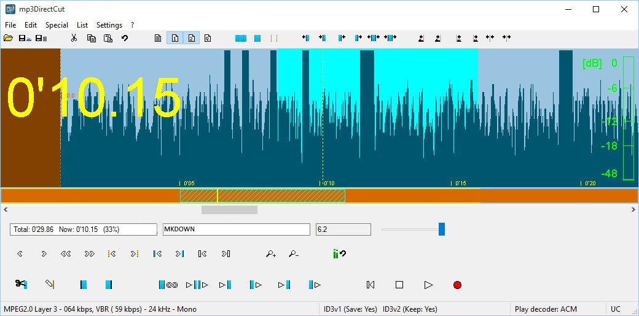Stop playback with the square button
Screen dimensions: 639x316
click(399, 285)
